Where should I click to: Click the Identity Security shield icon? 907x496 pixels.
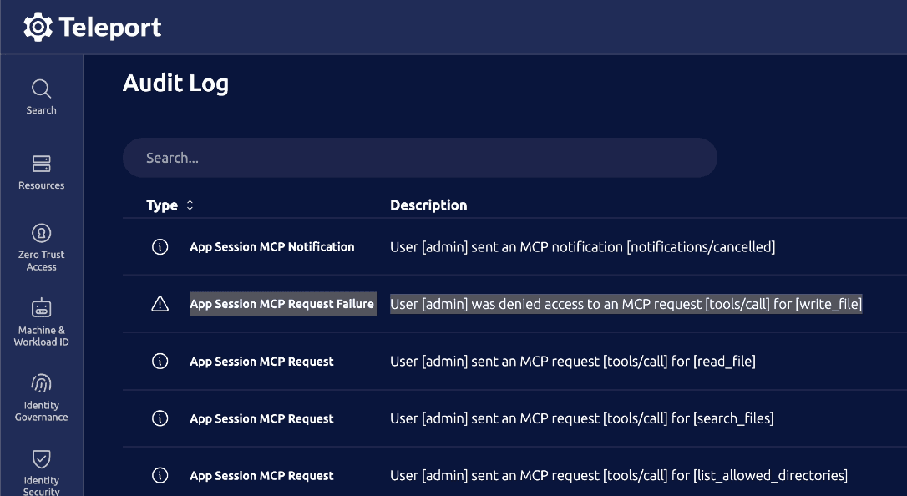41,458
